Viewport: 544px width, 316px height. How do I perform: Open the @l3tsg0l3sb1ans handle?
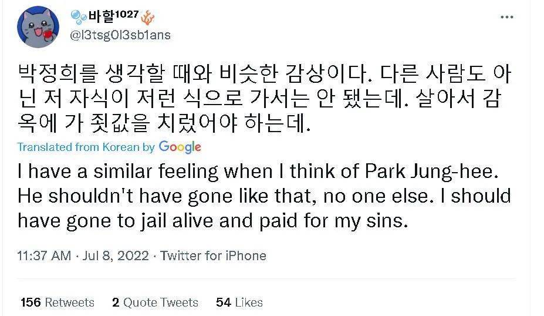point(120,35)
